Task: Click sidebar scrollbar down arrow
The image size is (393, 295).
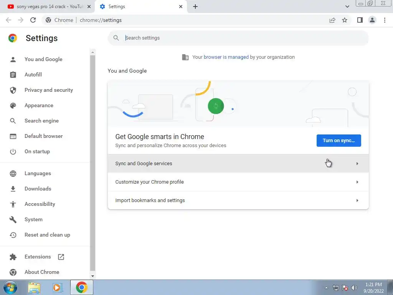Action: pyautogui.click(x=92, y=276)
